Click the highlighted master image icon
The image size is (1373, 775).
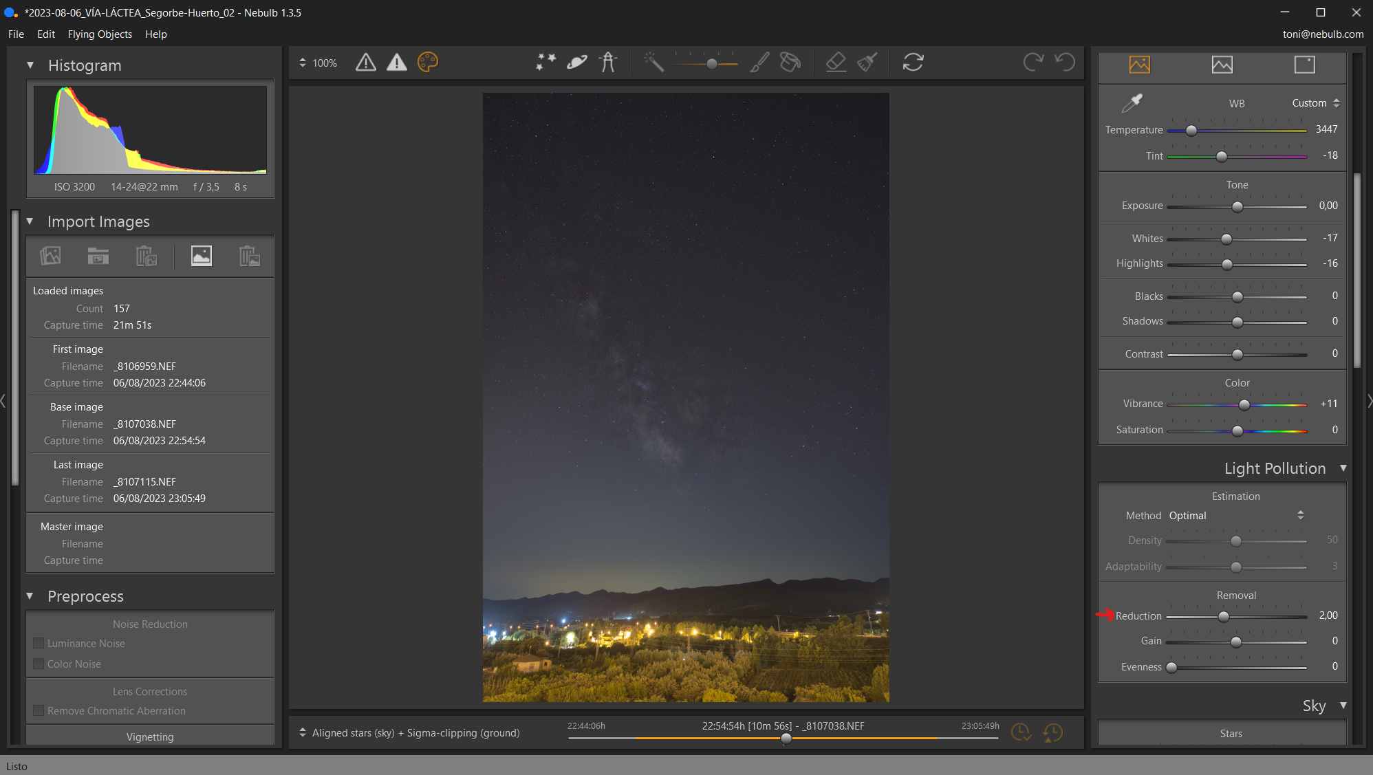[202, 256]
